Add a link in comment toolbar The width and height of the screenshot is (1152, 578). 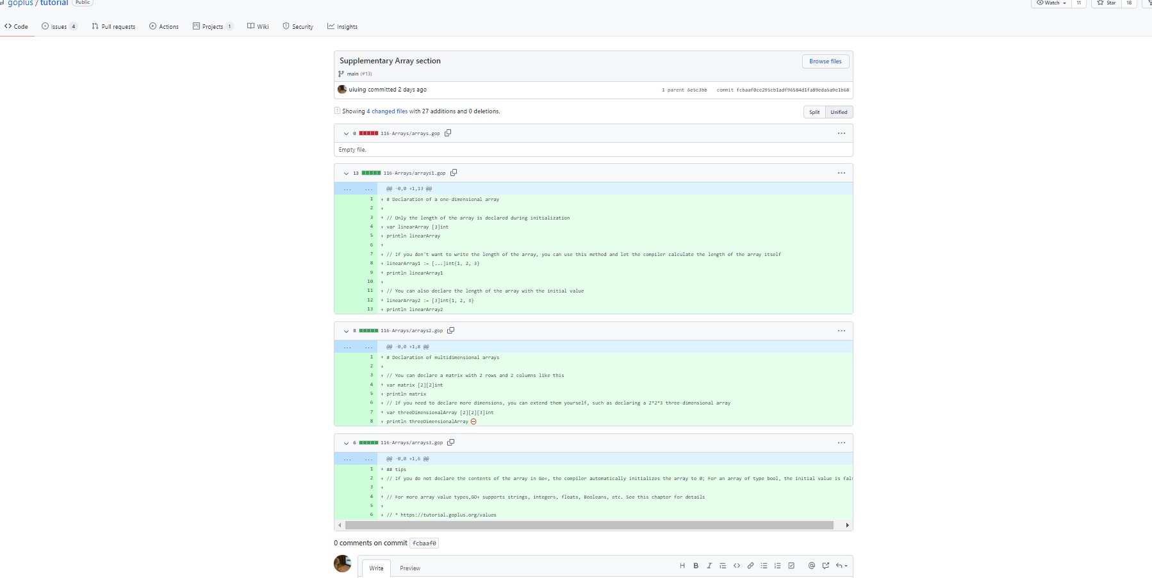pyautogui.click(x=750, y=566)
